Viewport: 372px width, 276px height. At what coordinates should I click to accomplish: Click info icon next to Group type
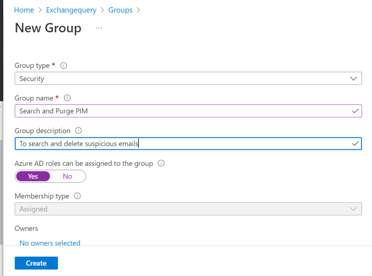[64, 66]
